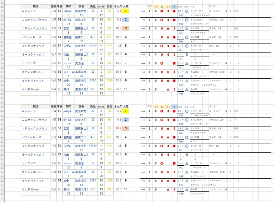Click the red circle mark in row 65
This screenshot has width=274, height=202.
click(x=162, y=46)
